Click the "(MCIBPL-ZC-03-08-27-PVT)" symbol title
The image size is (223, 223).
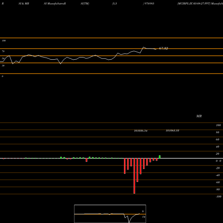click(x=194, y=4)
